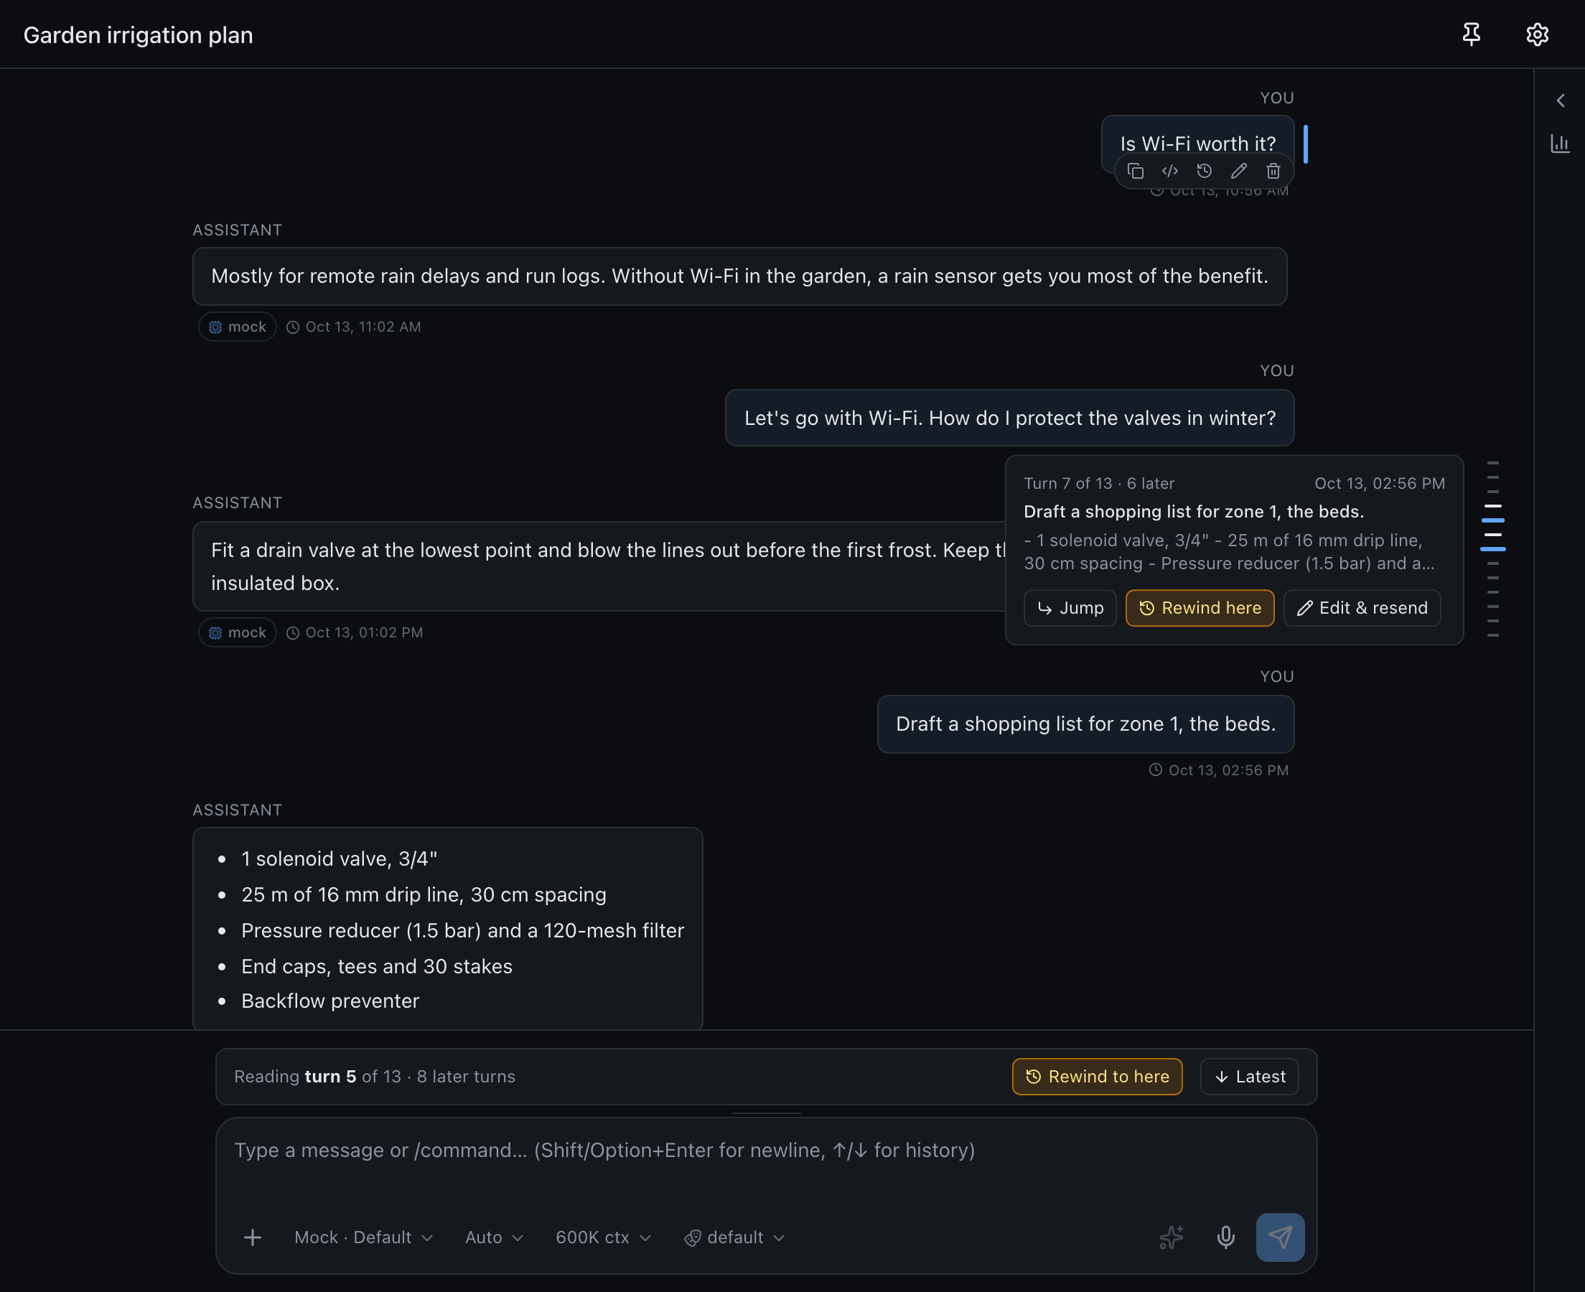Open the default persona dropdown

(x=734, y=1237)
